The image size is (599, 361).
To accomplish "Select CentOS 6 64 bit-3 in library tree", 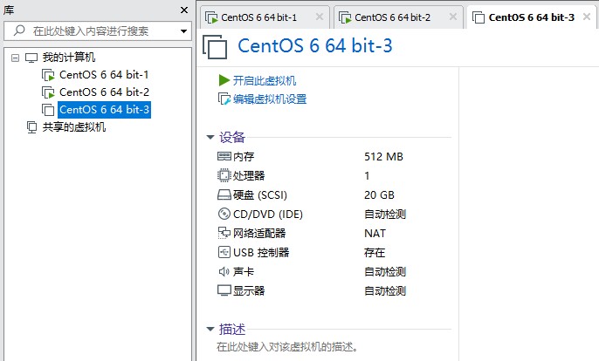I will point(104,110).
